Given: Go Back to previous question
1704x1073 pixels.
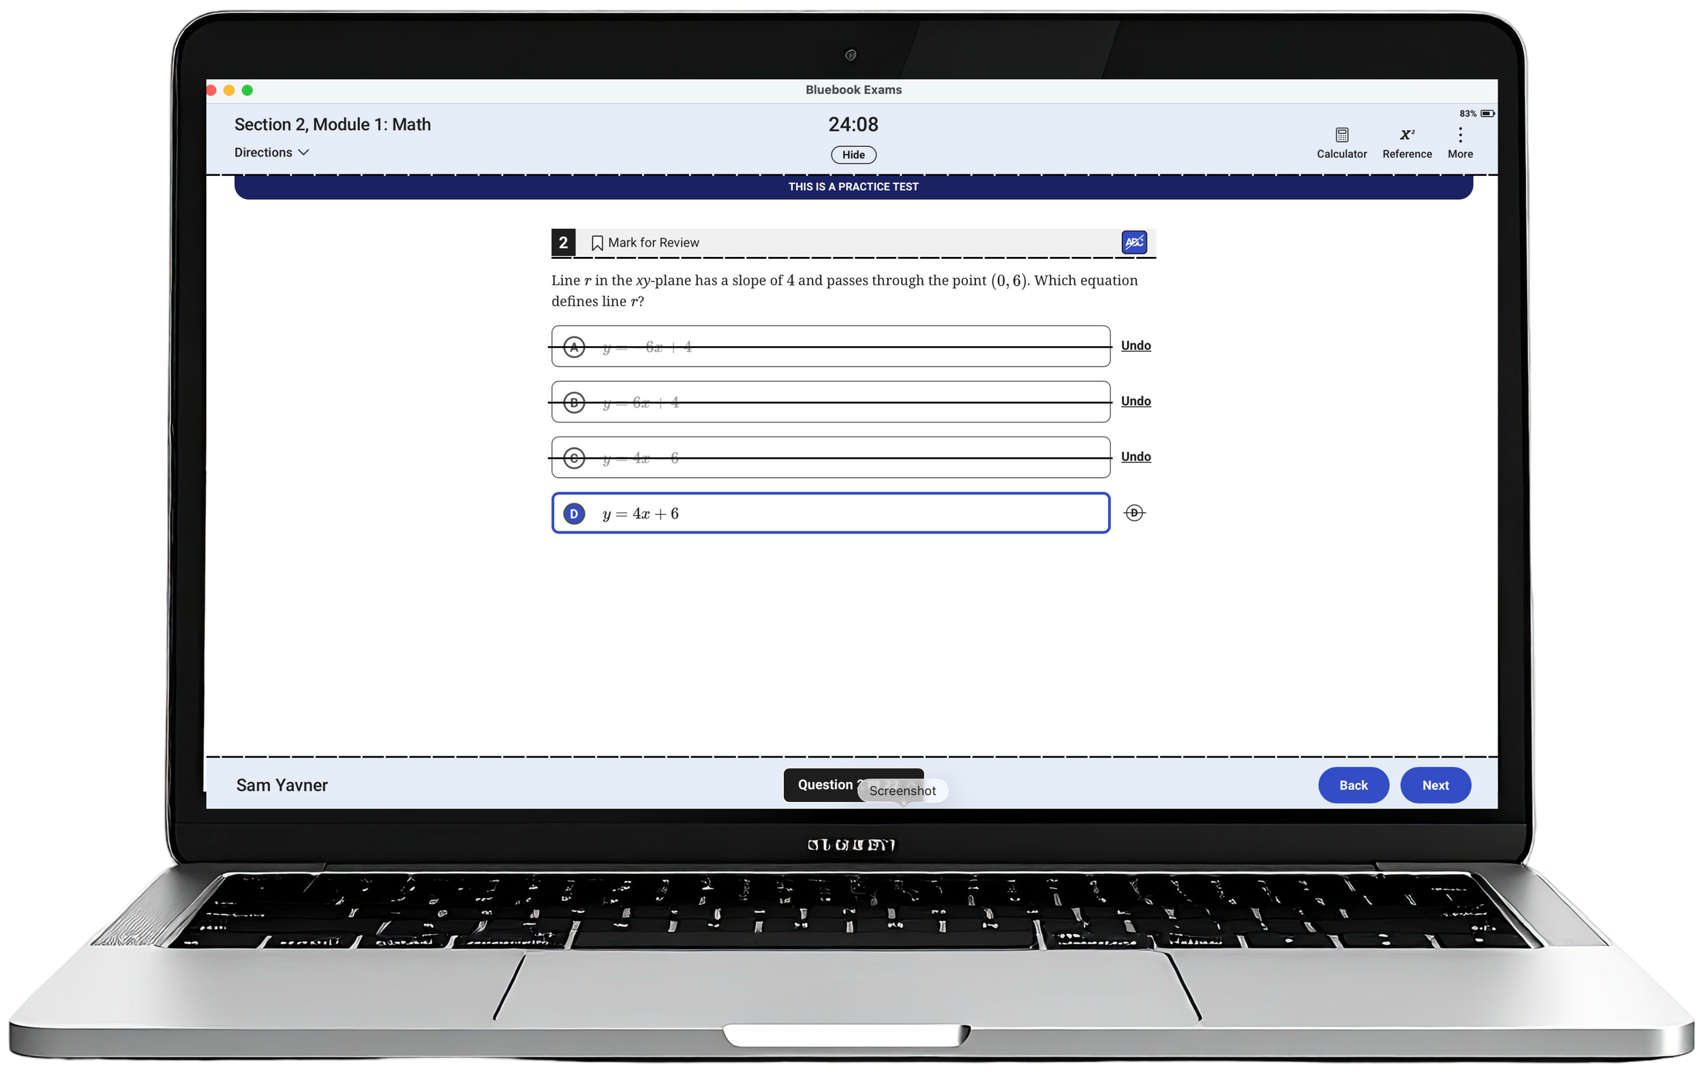Looking at the screenshot, I should pos(1352,784).
